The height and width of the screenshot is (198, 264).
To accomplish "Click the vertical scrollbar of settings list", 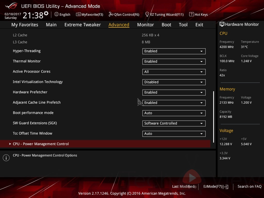I will pos(213,117).
